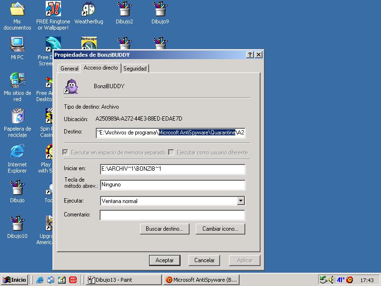Image resolution: width=381 pixels, height=286 pixels.
Task: Confirm with the Aceptar button
Action: [x=164, y=260]
